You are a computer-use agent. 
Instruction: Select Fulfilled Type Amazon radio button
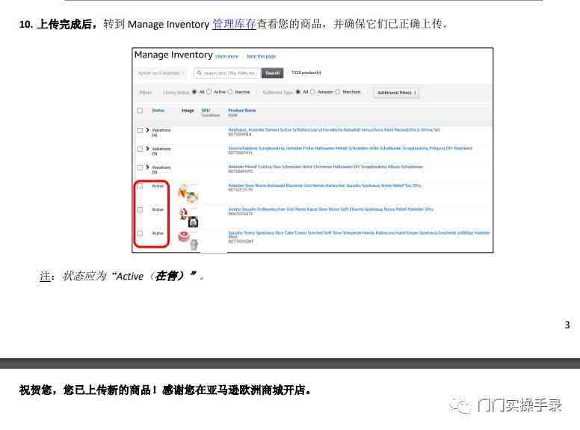[x=312, y=92]
